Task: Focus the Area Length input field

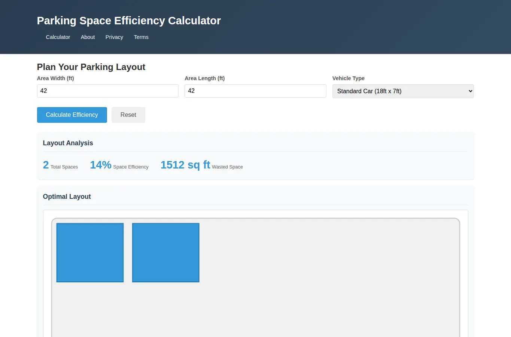Action: tap(255, 91)
